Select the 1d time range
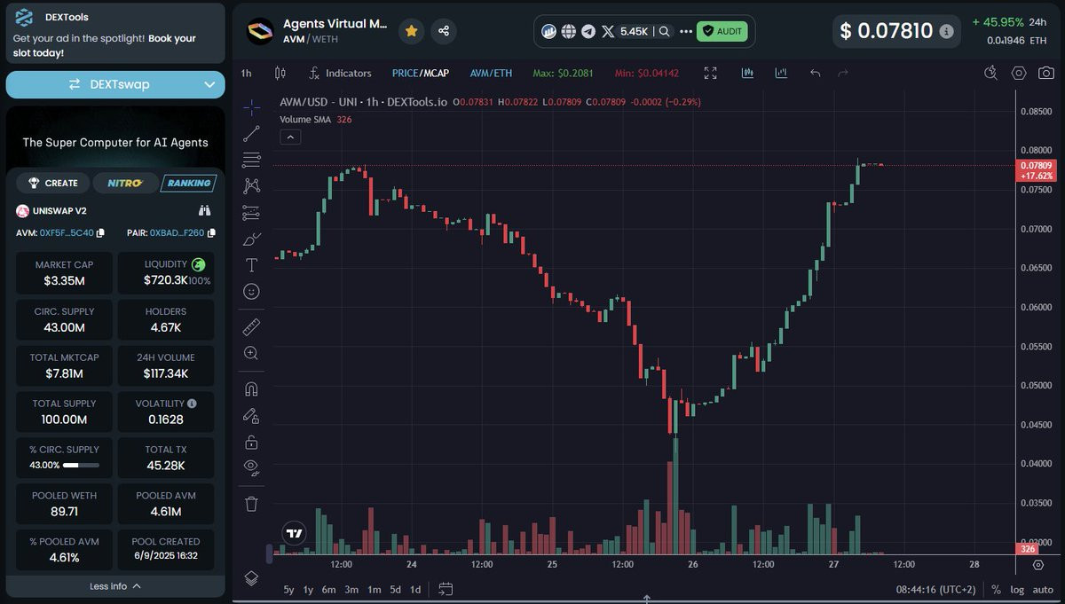Image resolution: width=1065 pixels, height=604 pixels. (415, 589)
